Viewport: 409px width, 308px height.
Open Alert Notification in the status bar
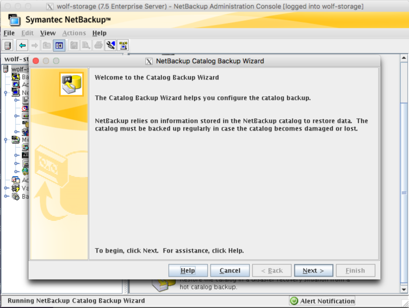[x=322, y=301]
